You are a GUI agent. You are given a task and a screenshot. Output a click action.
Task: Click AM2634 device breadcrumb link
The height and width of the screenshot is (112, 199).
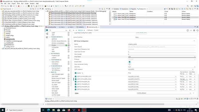[80, 30]
